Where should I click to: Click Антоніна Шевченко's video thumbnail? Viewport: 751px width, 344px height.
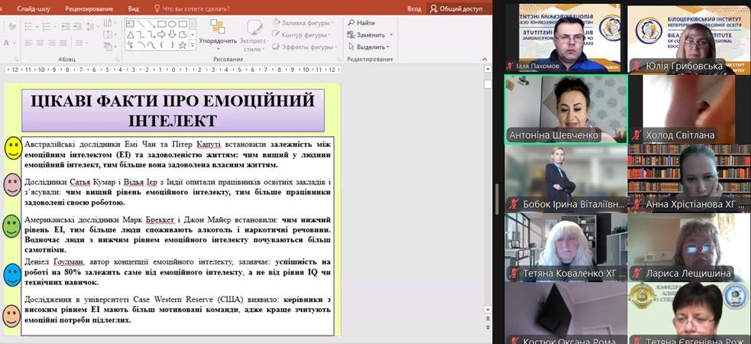tap(565, 109)
